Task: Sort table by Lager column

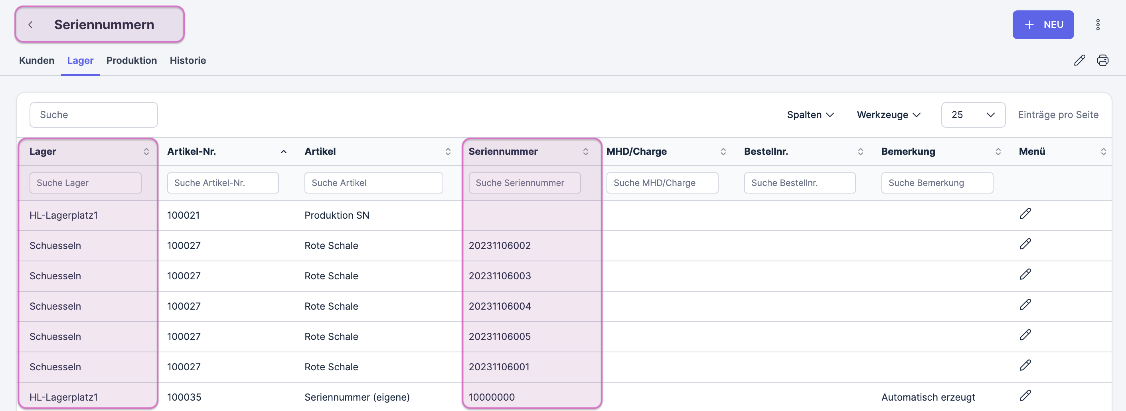Action: (x=146, y=152)
